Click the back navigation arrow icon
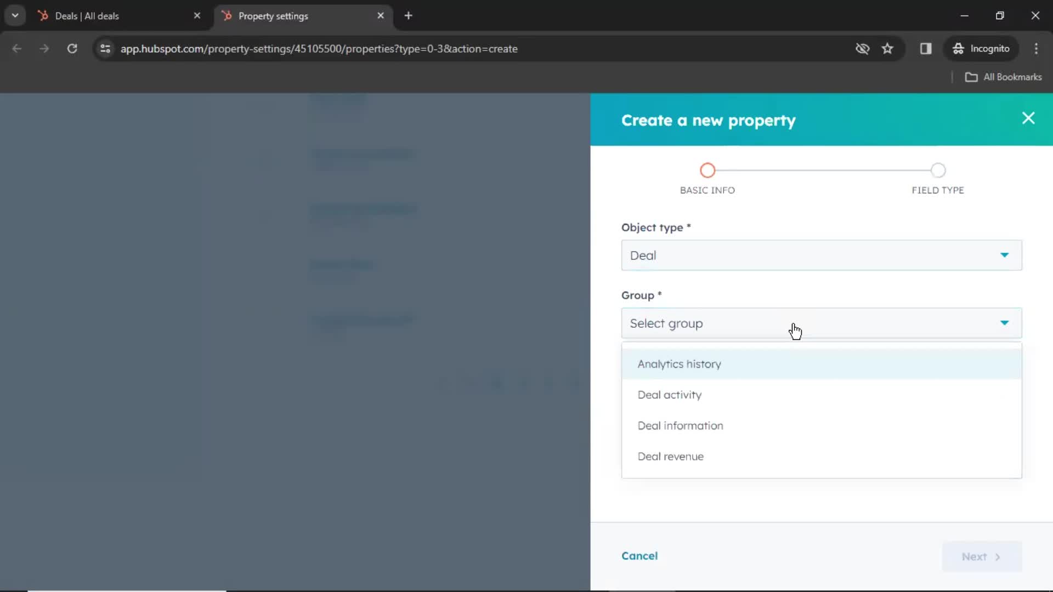1053x592 pixels. 18,48
